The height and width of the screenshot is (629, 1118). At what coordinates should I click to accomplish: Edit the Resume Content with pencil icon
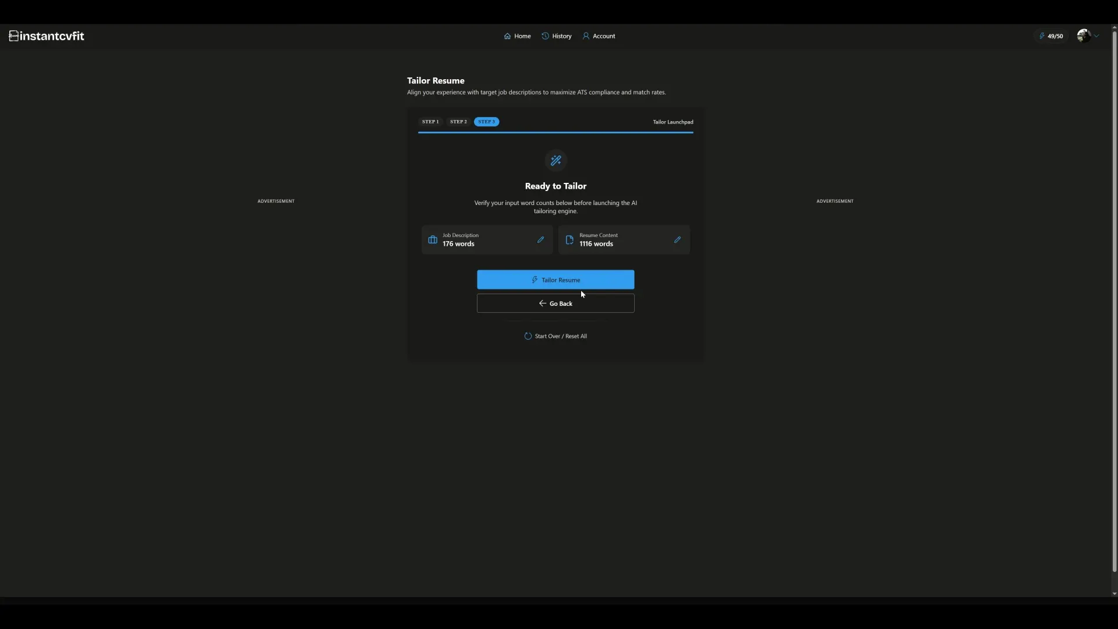(677, 240)
